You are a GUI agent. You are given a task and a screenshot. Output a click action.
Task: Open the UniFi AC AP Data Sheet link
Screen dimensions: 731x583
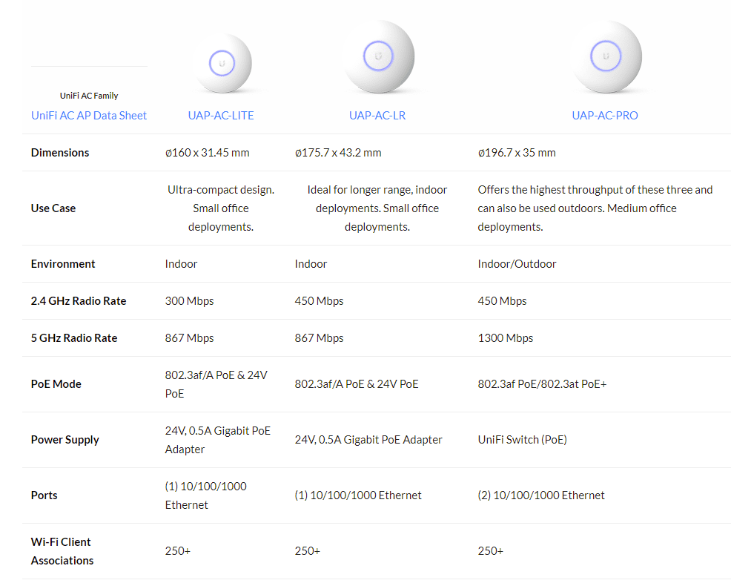coord(89,116)
